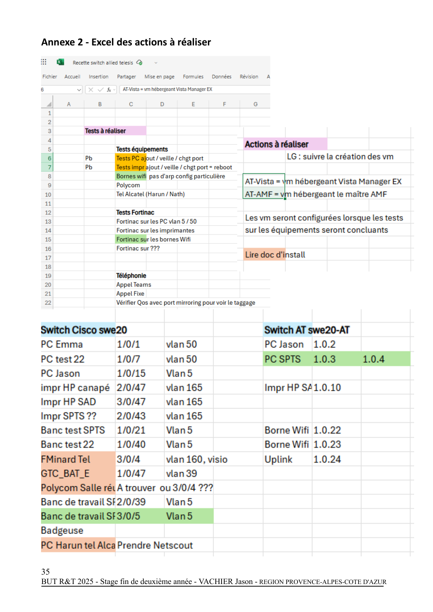Image resolution: width=433 pixels, height=612 pixels.
Task: Click the FMinard Tel orange cell
Action: (x=78, y=459)
